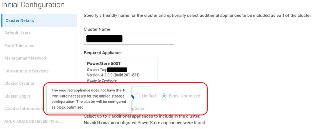Go to the Default Users step
The height and width of the screenshot is (129, 313).
(17, 33)
